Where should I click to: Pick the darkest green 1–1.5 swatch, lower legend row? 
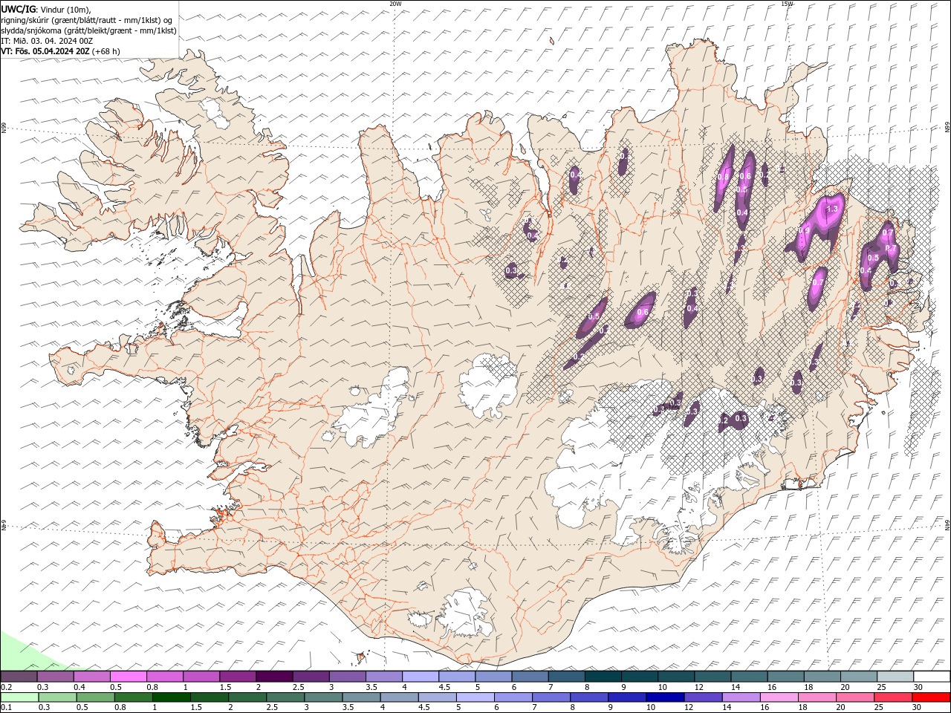(171, 697)
